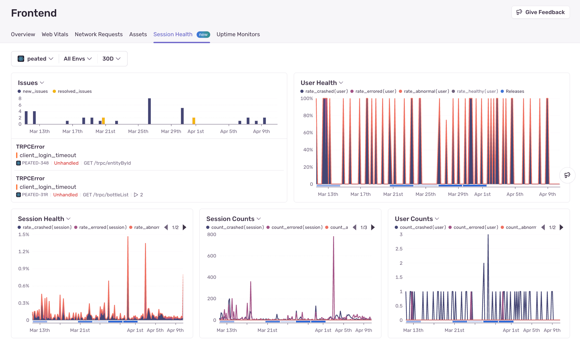Click the next arrow in User Counts legend pager
This screenshot has width=580, height=349.
pyautogui.click(x=561, y=227)
